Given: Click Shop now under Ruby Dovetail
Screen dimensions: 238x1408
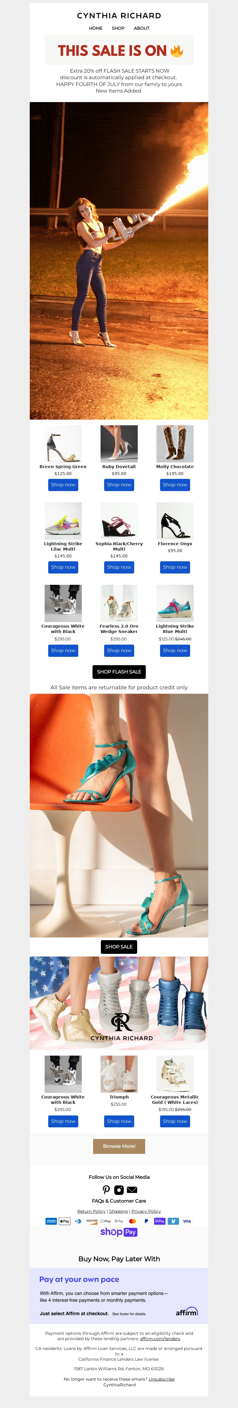Looking at the screenshot, I should click(119, 485).
